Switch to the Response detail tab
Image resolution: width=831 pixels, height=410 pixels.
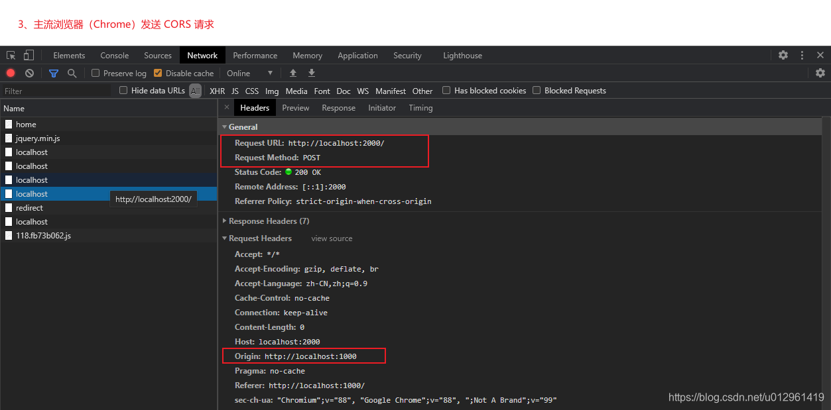coord(339,108)
